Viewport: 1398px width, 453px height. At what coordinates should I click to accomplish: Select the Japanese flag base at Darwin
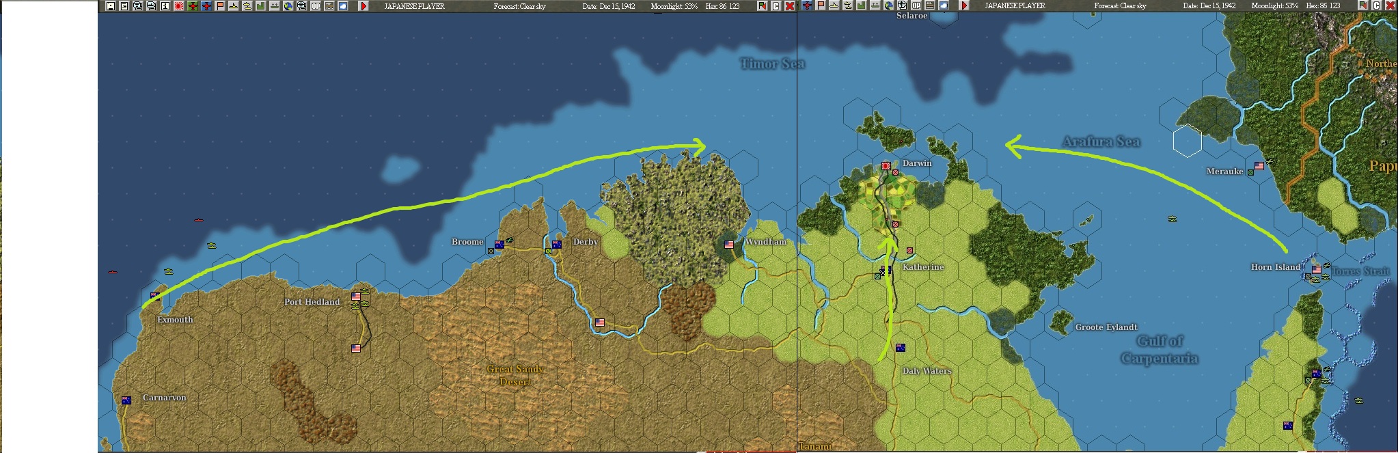click(x=886, y=165)
